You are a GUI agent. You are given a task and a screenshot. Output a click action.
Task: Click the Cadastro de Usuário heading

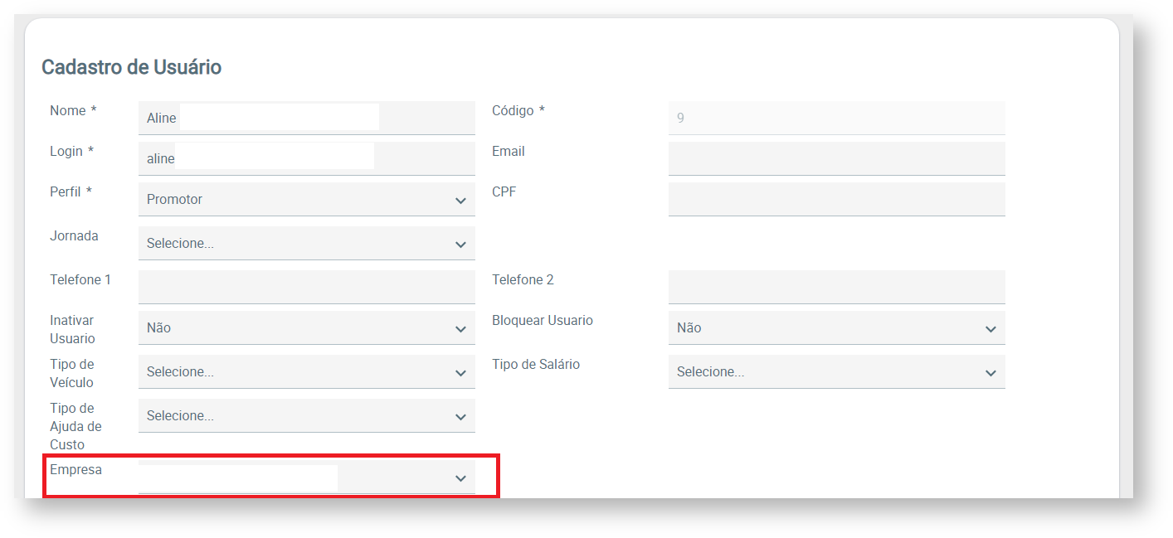tap(131, 67)
